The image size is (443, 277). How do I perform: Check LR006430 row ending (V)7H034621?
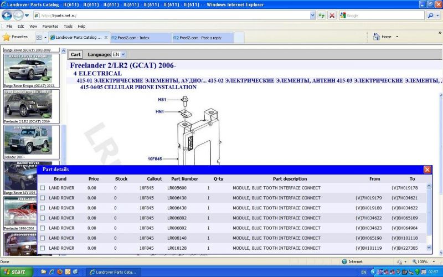coord(43,198)
